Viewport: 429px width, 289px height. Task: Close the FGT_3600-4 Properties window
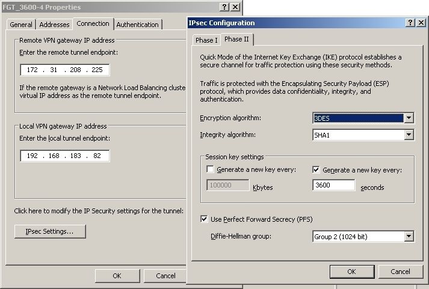(x=235, y=7)
